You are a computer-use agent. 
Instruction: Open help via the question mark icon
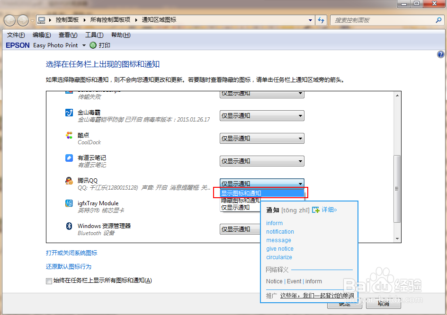(x=440, y=54)
